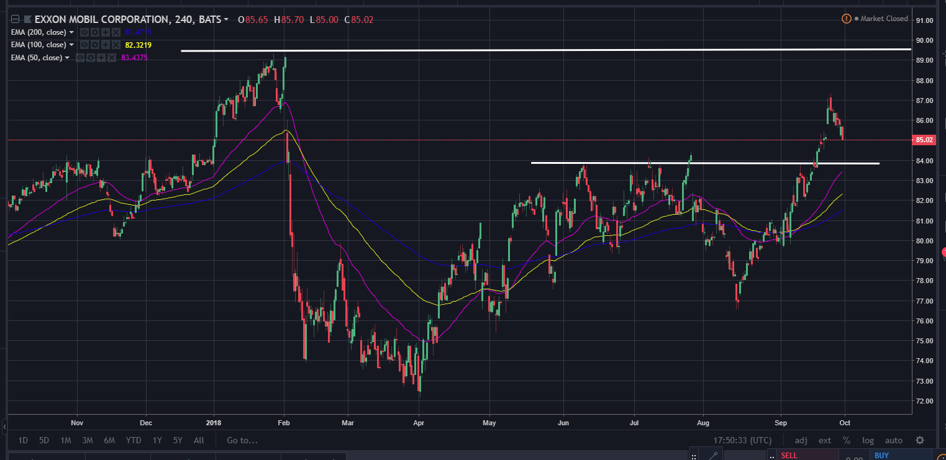Toggle the % percentage scale
The image size is (946, 460).
point(846,441)
